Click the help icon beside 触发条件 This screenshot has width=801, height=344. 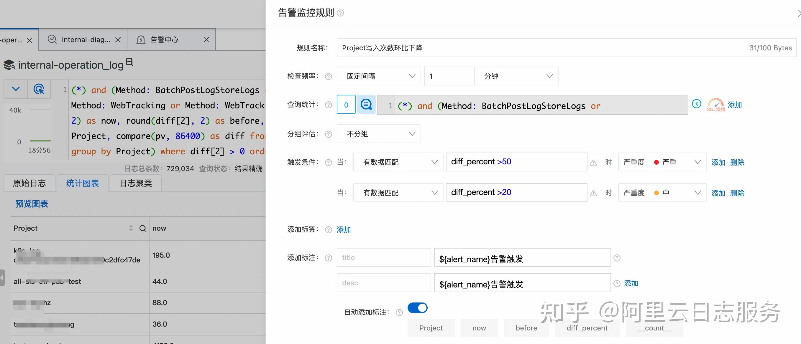328,162
